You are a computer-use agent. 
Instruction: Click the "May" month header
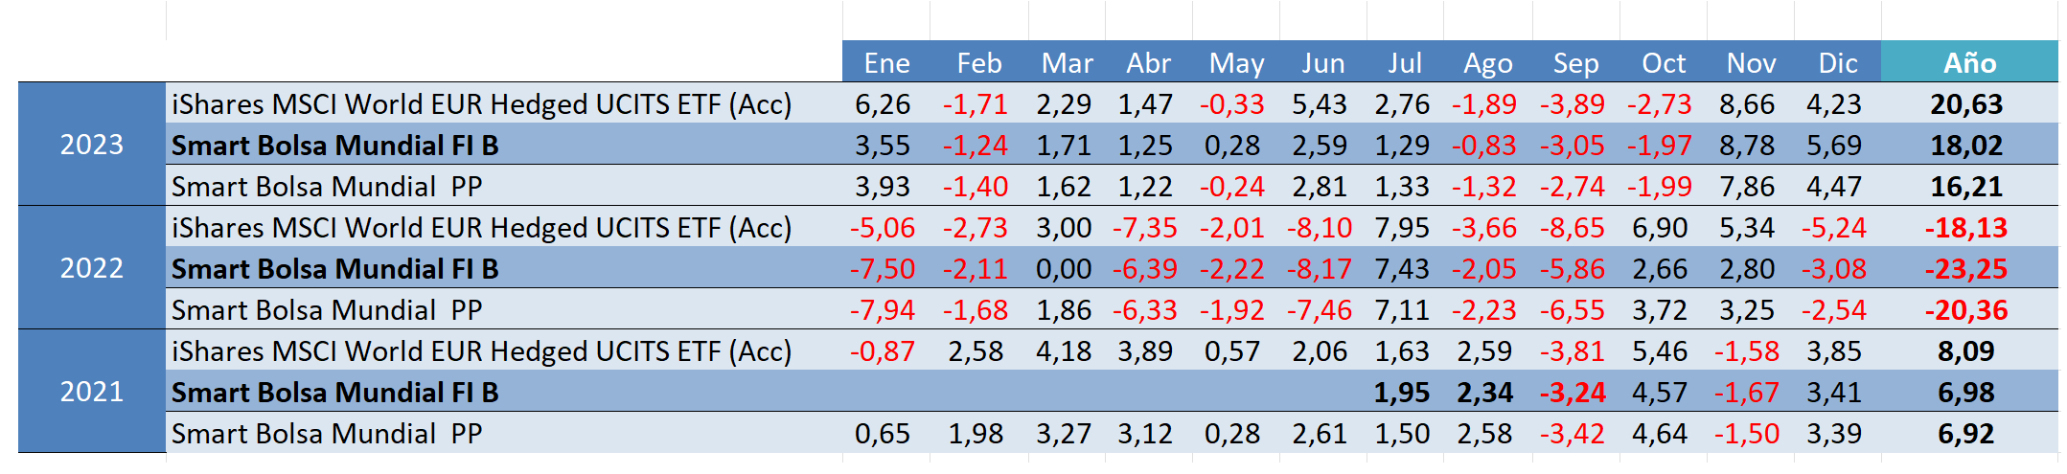click(1236, 63)
